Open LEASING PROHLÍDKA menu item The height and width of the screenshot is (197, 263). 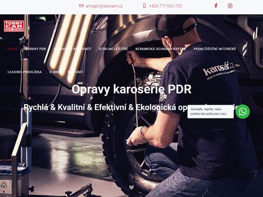pos(25,72)
